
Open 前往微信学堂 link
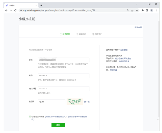point(124,61)
